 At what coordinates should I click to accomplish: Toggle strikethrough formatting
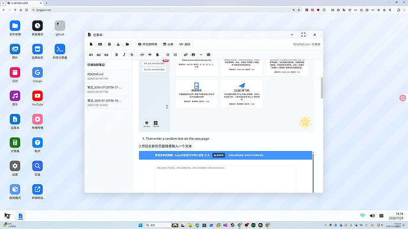point(132,55)
